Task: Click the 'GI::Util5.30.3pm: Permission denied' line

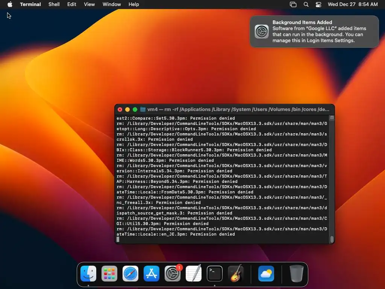Action: [162, 224]
